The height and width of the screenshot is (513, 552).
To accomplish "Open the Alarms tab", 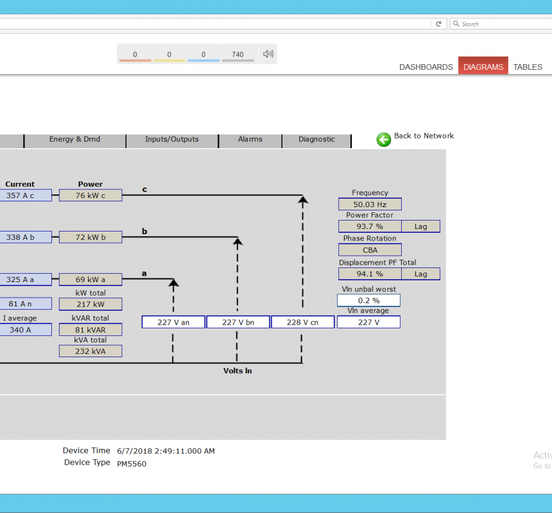I will tap(250, 139).
